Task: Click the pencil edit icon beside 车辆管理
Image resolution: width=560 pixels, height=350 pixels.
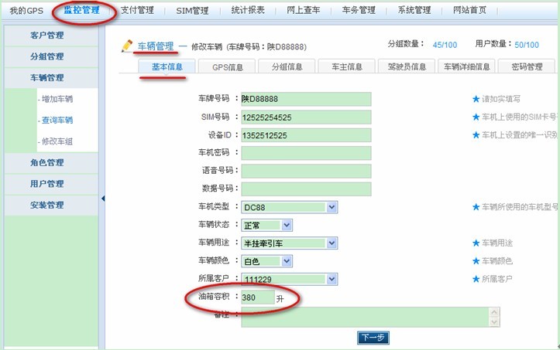Action: [127, 46]
